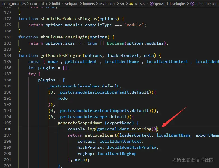The height and width of the screenshot is (168, 219).
Task: Click console.log on line 196
Action: point(81,129)
